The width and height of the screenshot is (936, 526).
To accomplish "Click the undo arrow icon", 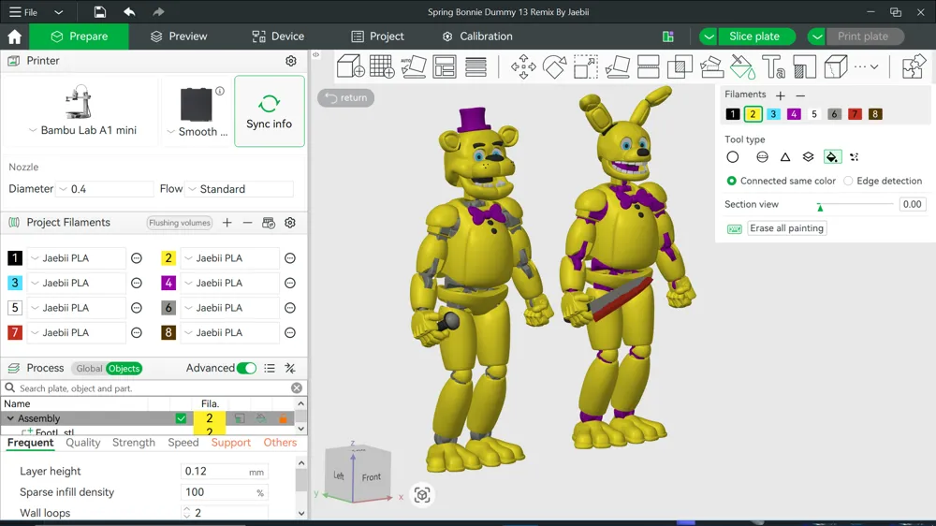I will 129,12.
